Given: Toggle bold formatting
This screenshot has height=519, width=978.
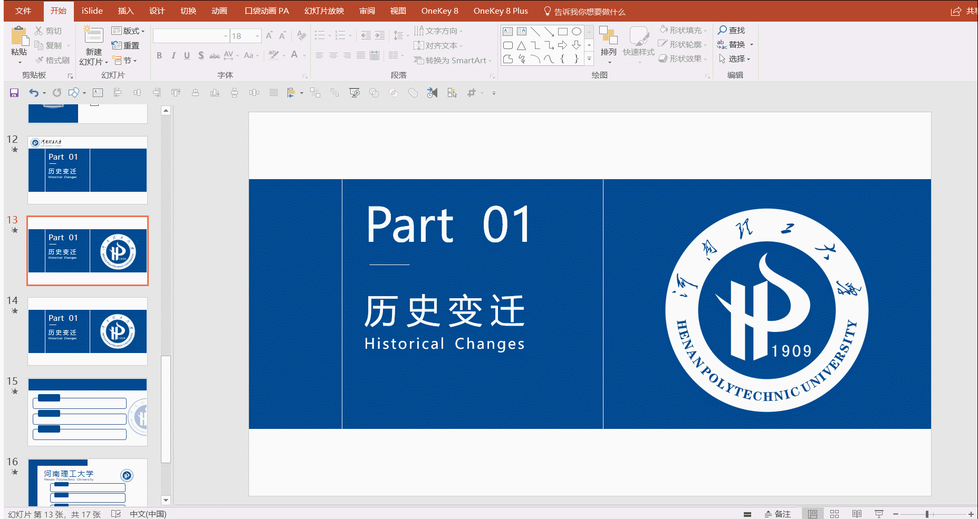Looking at the screenshot, I should (159, 55).
